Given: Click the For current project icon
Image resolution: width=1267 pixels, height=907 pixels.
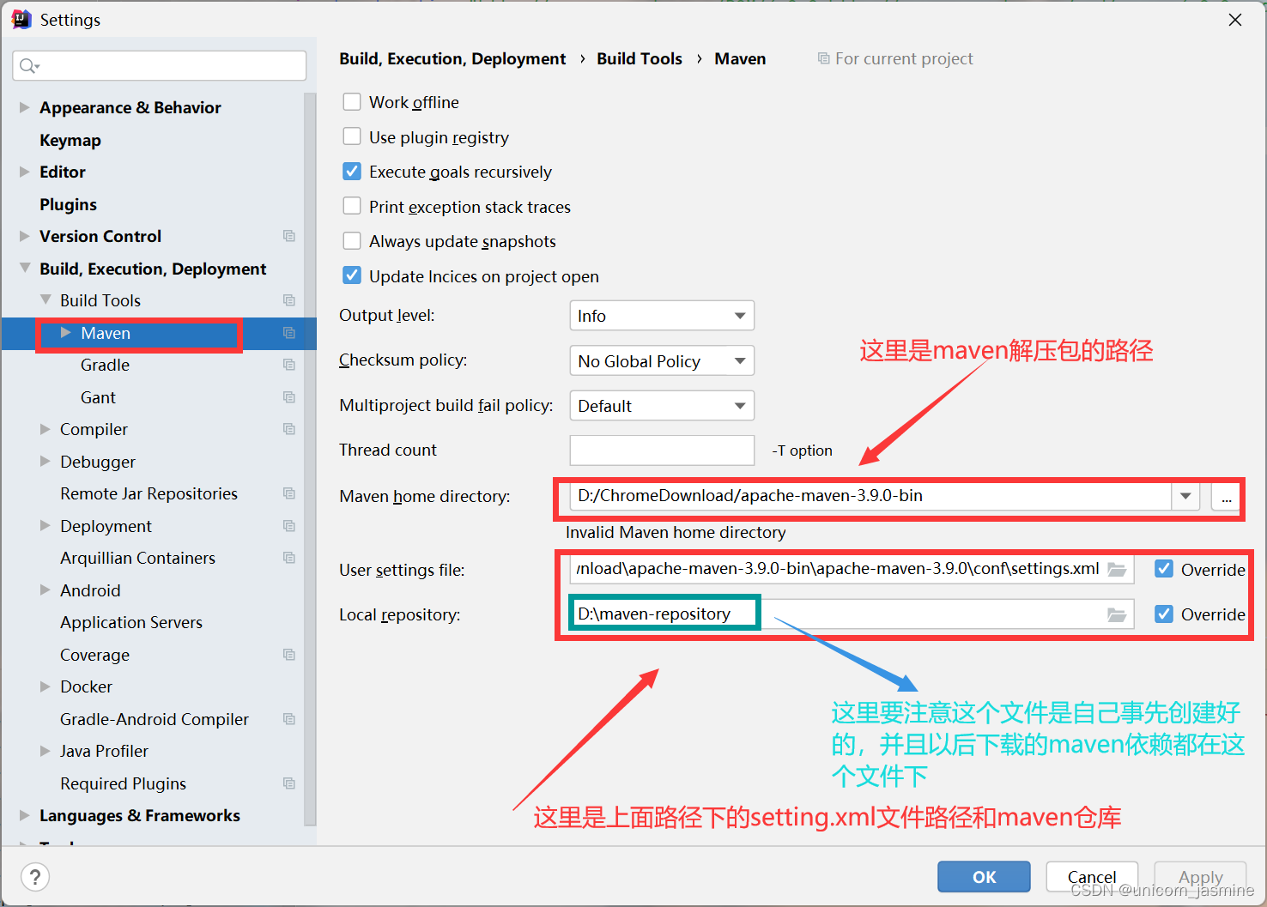Looking at the screenshot, I should pos(824,58).
